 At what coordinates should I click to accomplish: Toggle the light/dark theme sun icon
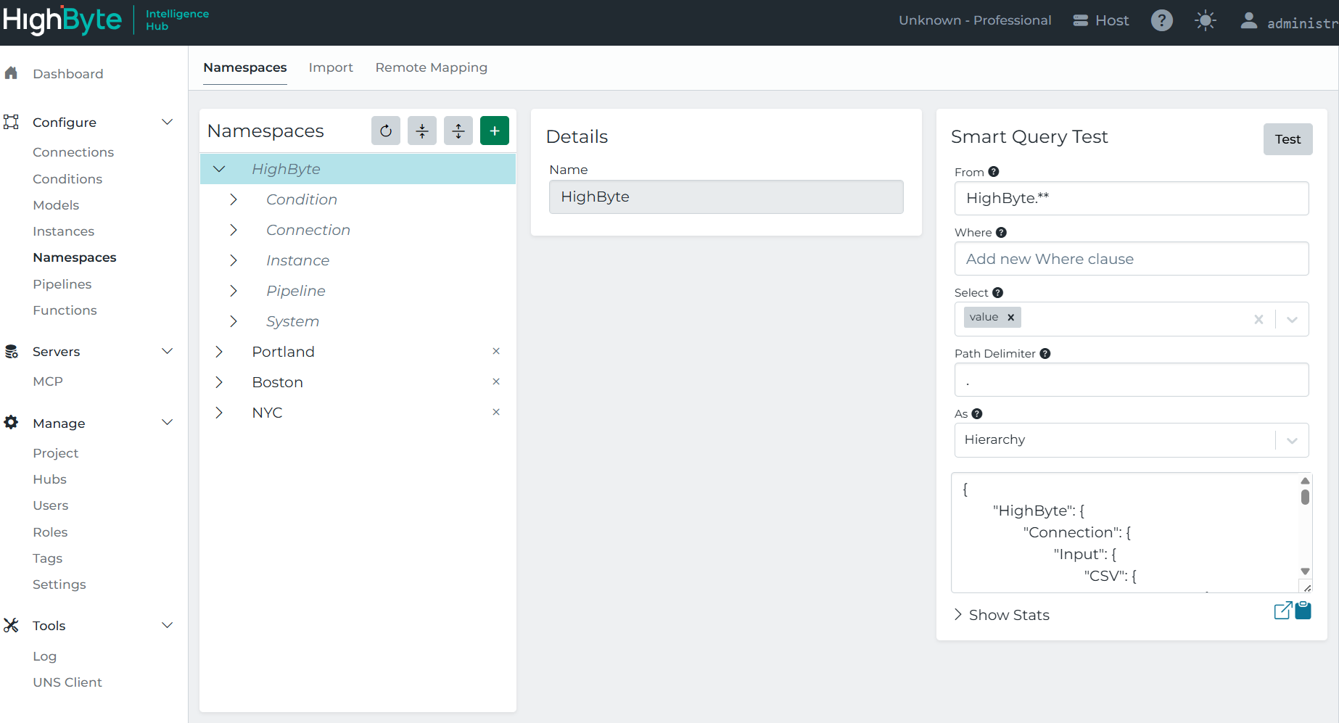coord(1205,20)
